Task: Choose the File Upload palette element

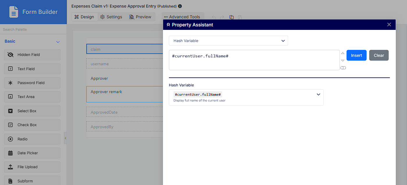Action: pos(32,167)
